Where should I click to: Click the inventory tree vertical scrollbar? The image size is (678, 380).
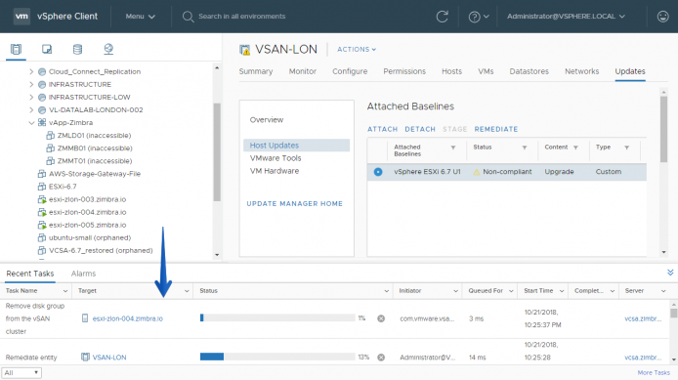(x=217, y=152)
